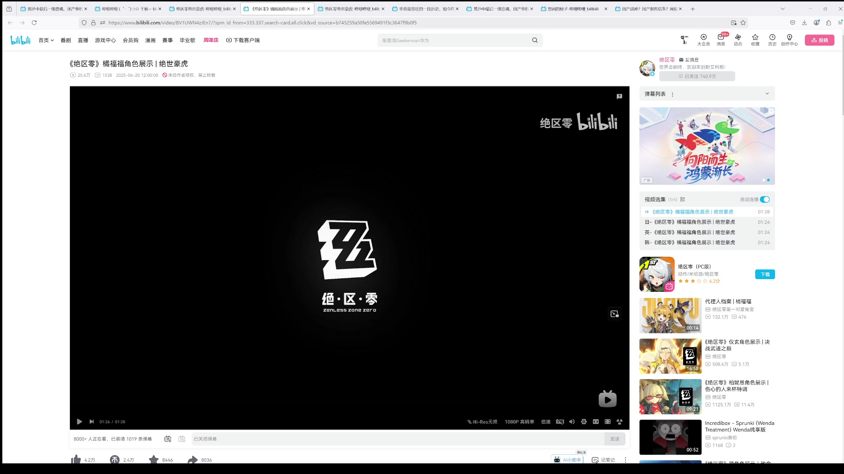The height and width of the screenshot is (474, 844).
Task: Bookmark page with address bar star
Action: pos(743,22)
